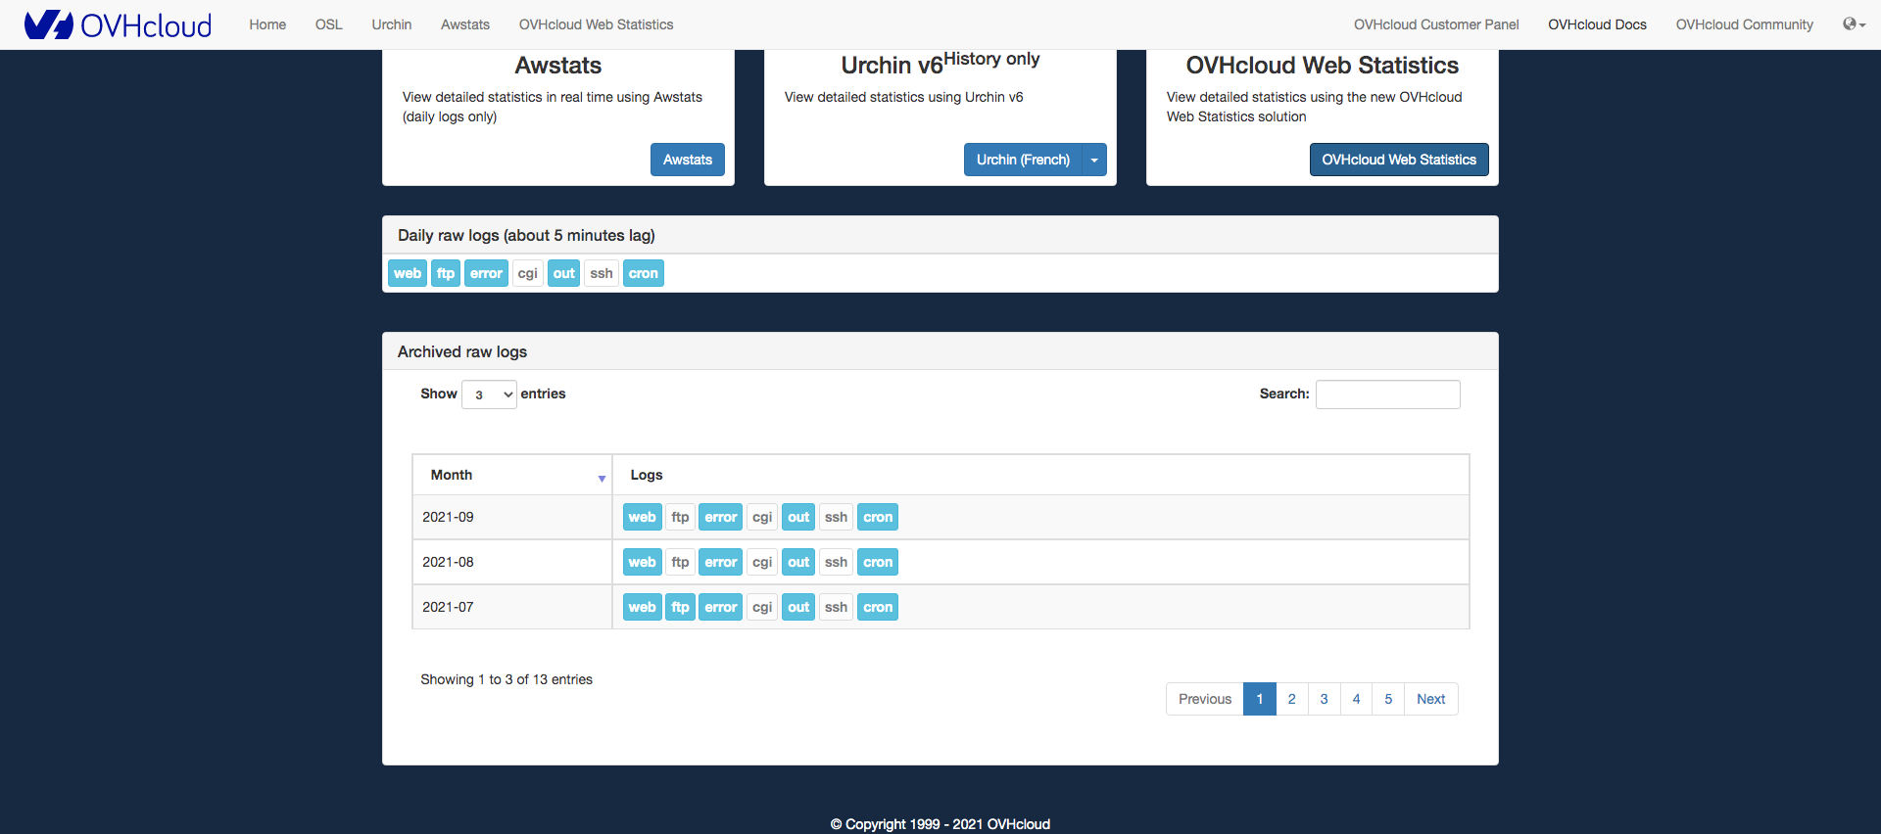Open the OSL nav item
The image size is (1881, 834).
329,24
